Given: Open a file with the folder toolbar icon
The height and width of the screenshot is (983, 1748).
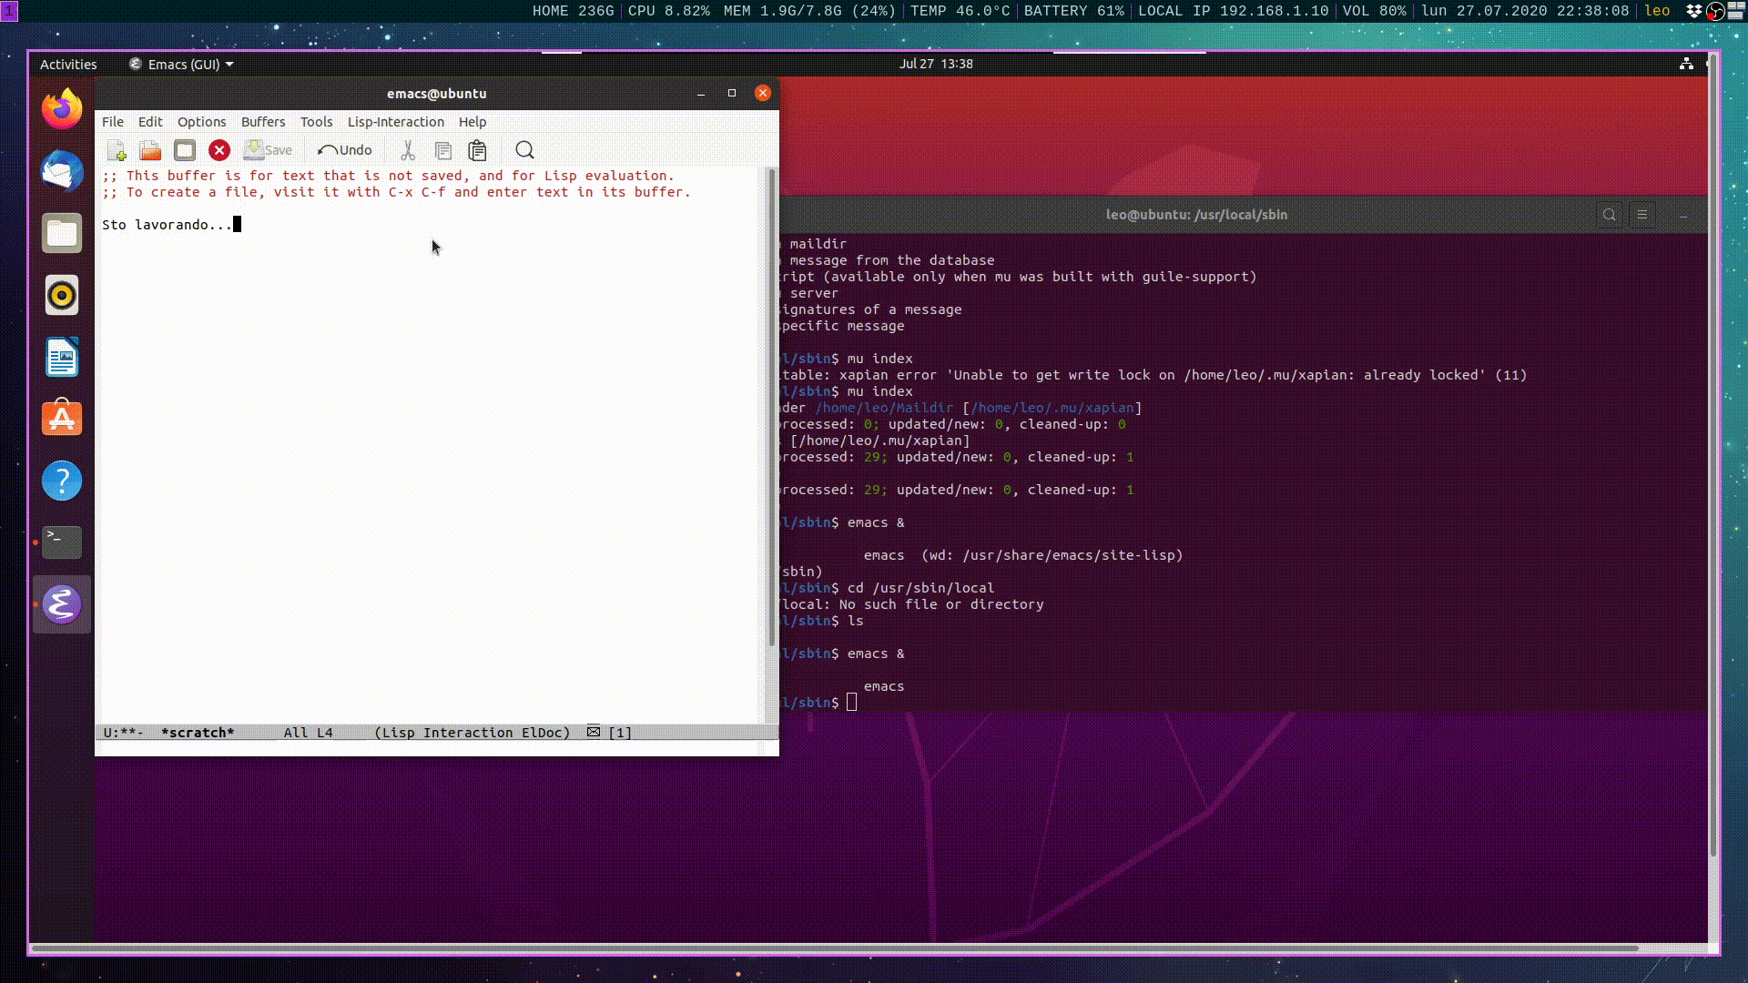Looking at the screenshot, I should (x=150, y=150).
